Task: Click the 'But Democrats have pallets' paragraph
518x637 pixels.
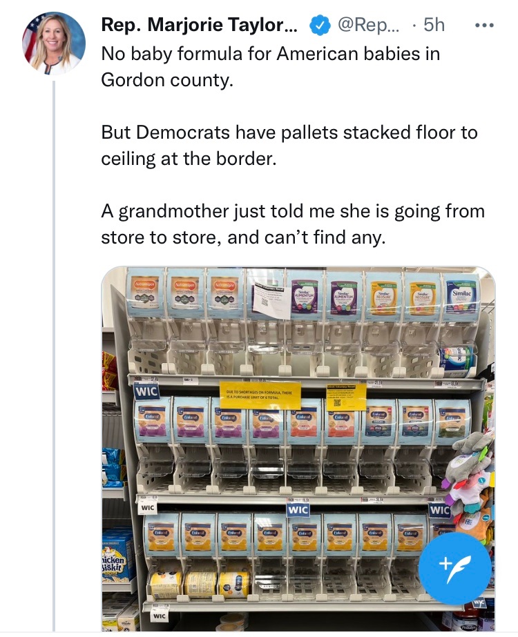Action: (289, 145)
